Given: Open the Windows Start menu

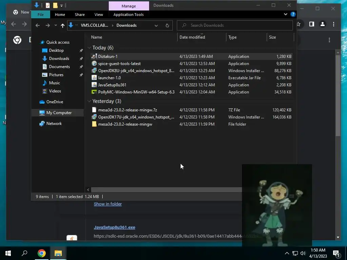Looking at the screenshot, I should tap(8, 253).
